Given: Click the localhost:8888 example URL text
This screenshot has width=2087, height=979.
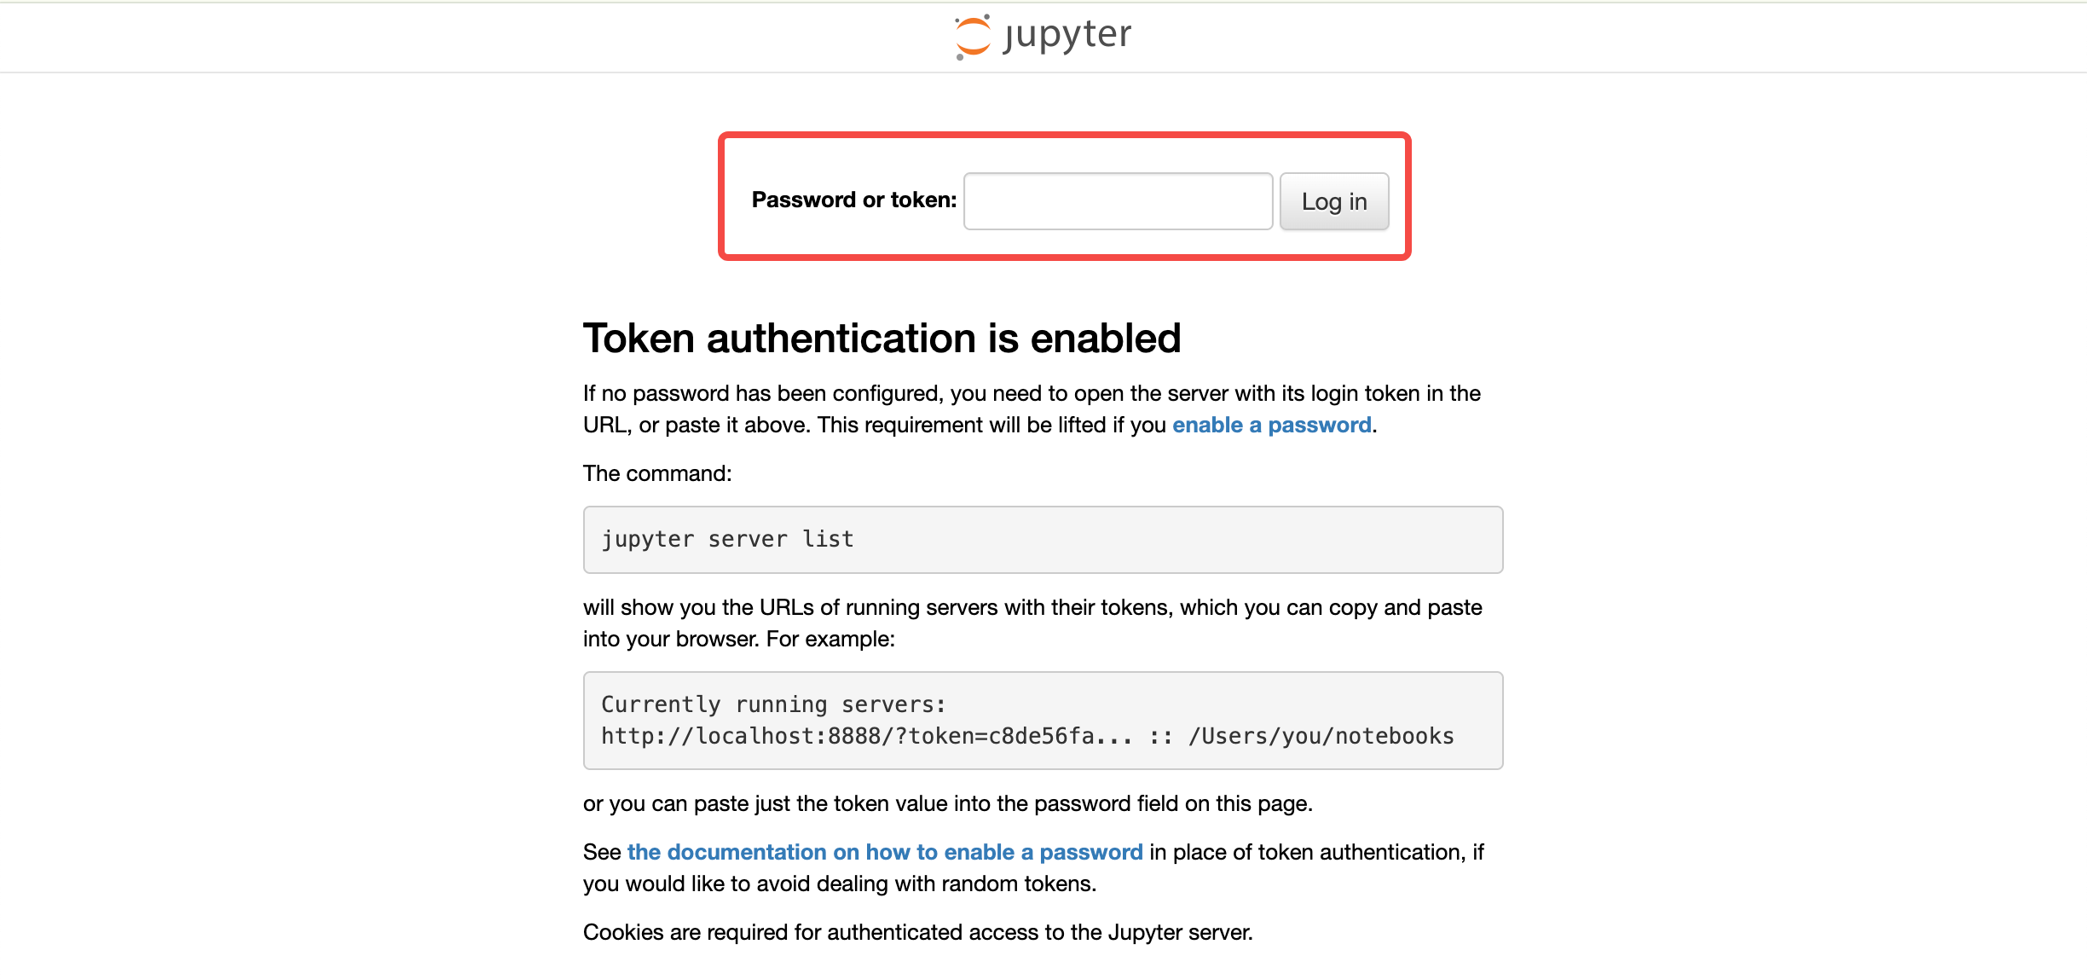Looking at the screenshot, I should tap(867, 736).
